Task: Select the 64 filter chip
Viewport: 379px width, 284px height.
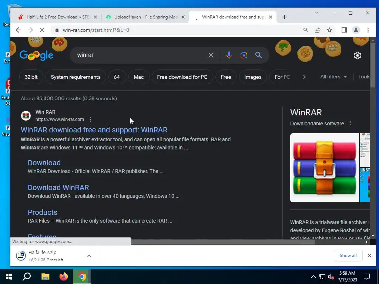Action: click(117, 77)
